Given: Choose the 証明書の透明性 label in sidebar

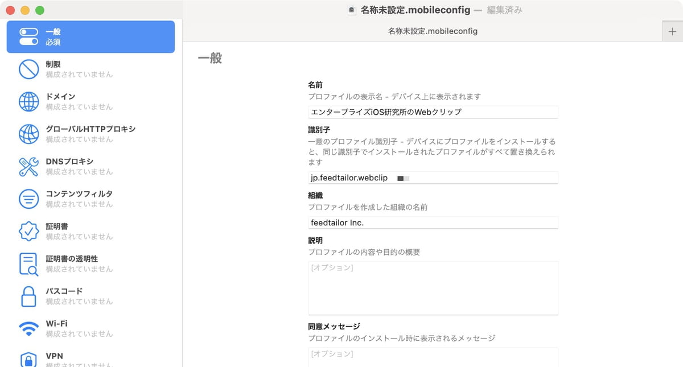Looking at the screenshot, I should 72,259.
